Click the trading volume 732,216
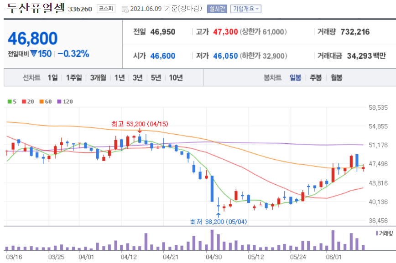The image size is (396, 263). pos(355,32)
